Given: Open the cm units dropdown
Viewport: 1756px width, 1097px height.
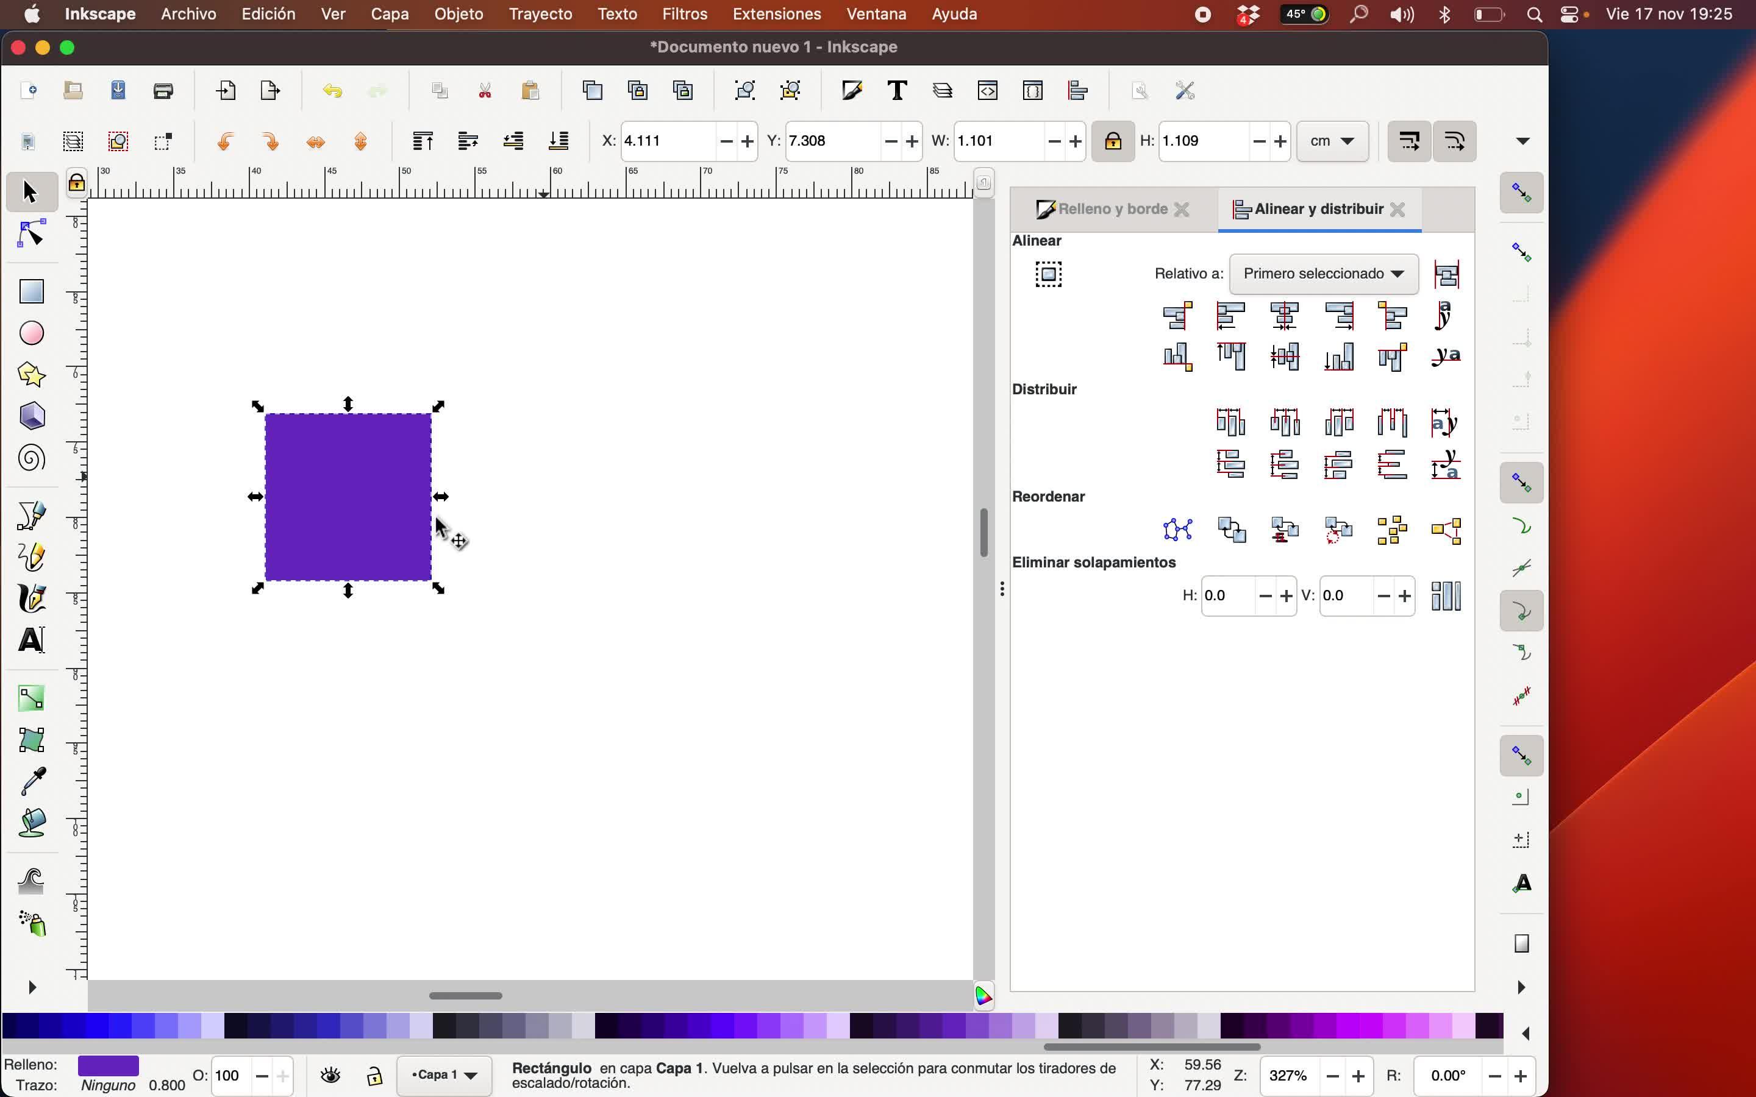Looking at the screenshot, I should pyautogui.click(x=1332, y=141).
